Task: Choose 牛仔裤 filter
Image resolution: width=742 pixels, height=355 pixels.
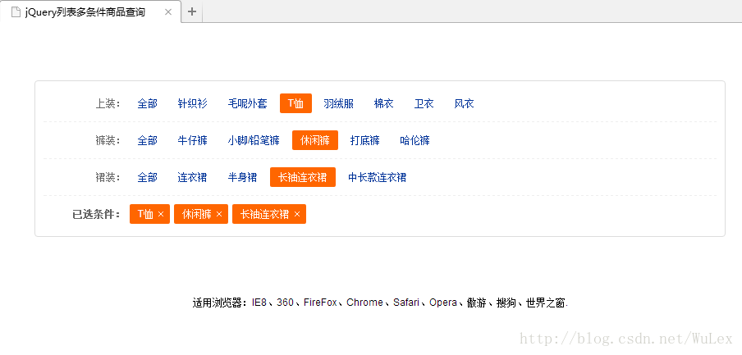Action: coord(193,140)
